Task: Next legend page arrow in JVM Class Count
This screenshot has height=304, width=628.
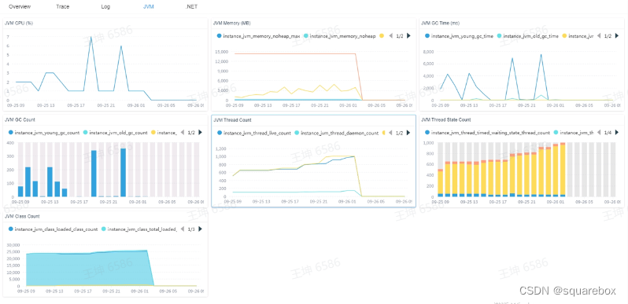Action: tap(200, 229)
